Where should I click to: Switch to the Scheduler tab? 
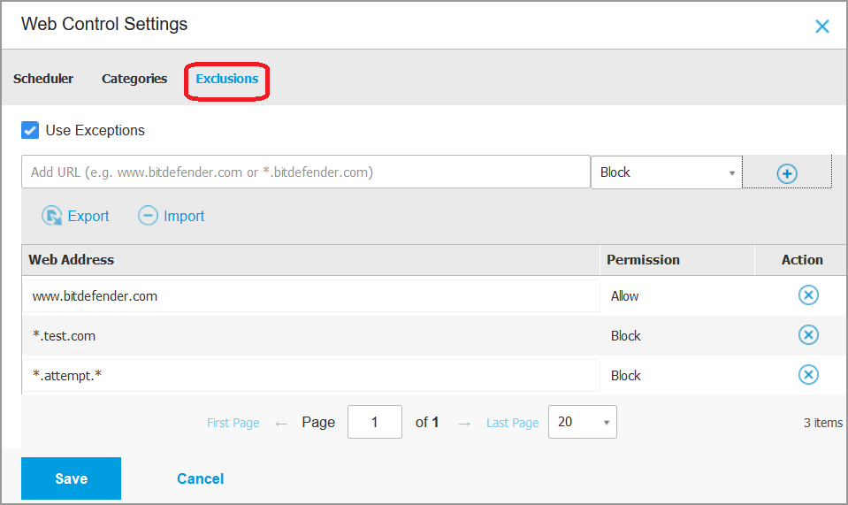pos(43,79)
